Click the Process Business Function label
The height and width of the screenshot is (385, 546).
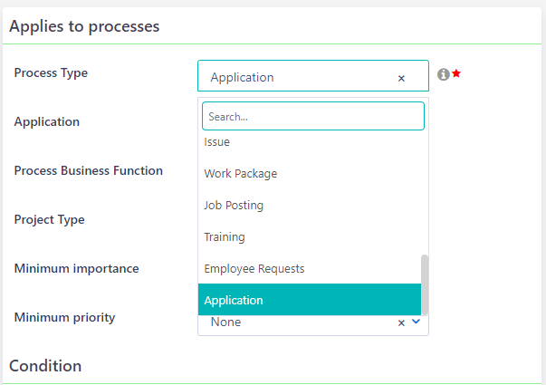89,170
